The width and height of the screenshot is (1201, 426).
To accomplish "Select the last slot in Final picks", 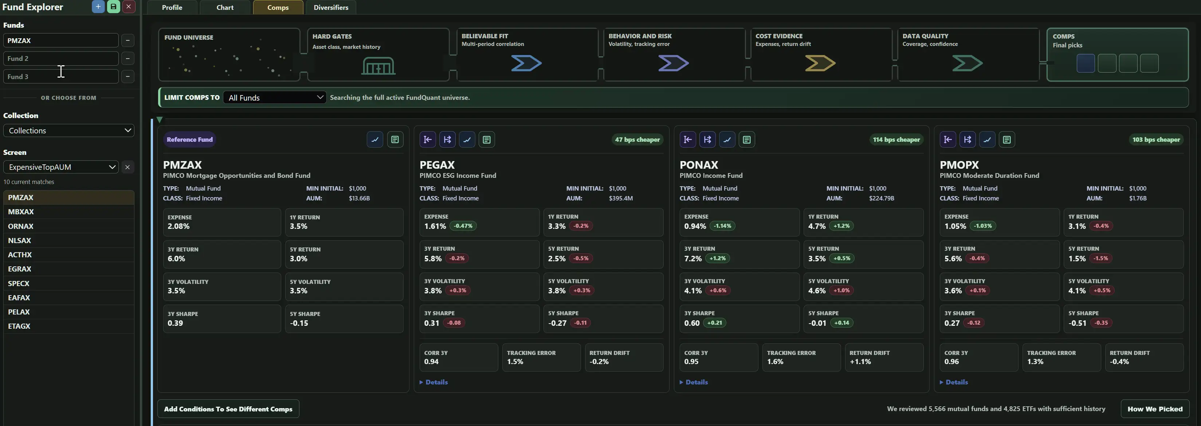I will 1149,63.
